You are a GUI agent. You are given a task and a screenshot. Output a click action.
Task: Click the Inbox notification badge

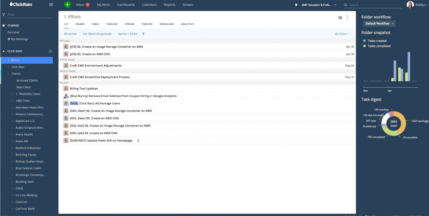click(88, 5)
